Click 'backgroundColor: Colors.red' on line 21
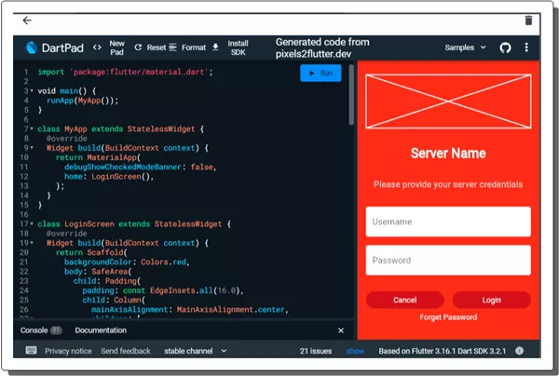 127,262
